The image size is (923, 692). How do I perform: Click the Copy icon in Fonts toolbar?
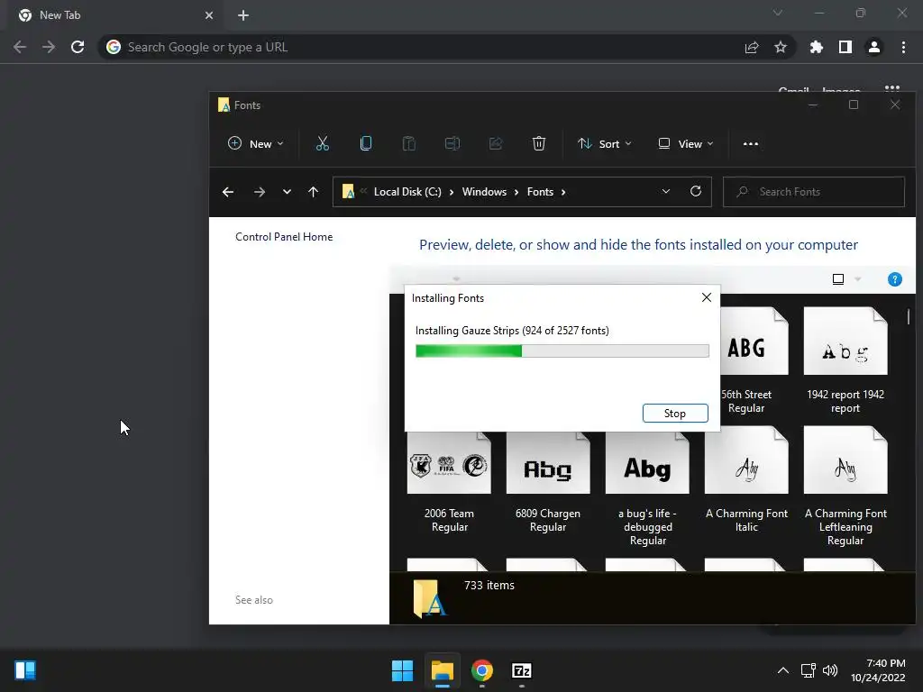(366, 143)
